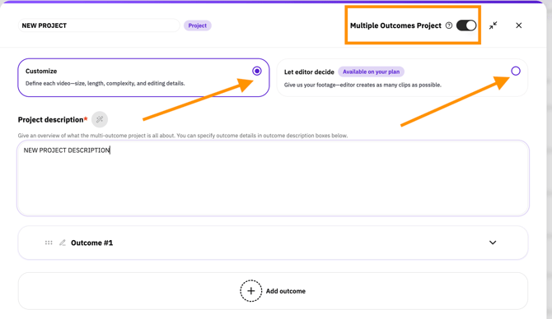Image resolution: width=552 pixels, height=319 pixels.
Task: Select the Let editor decide radio button
Action: point(516,71)
